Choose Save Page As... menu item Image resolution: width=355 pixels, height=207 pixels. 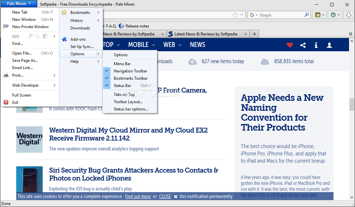click(30, 61)
